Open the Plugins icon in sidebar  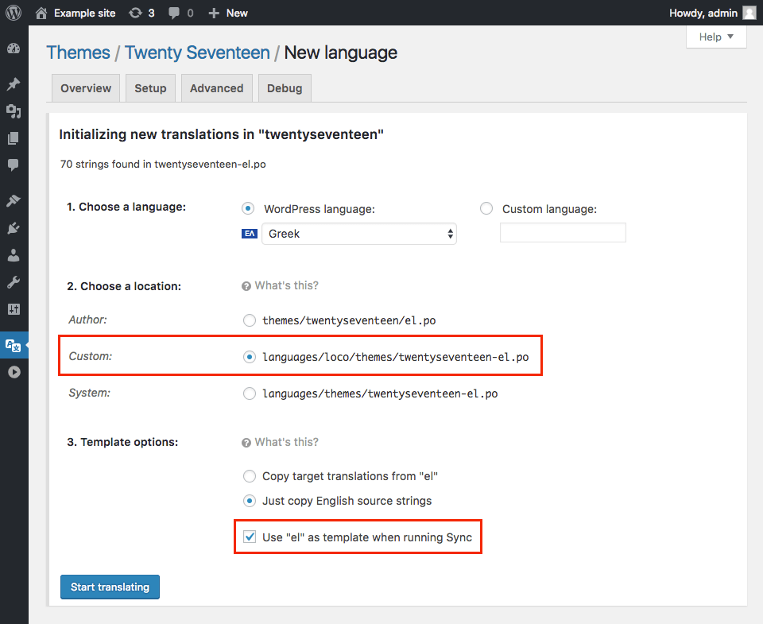[14, 228]
